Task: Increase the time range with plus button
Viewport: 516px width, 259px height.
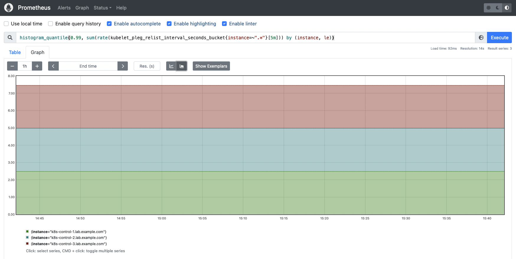Action: (x=37, y=66)
